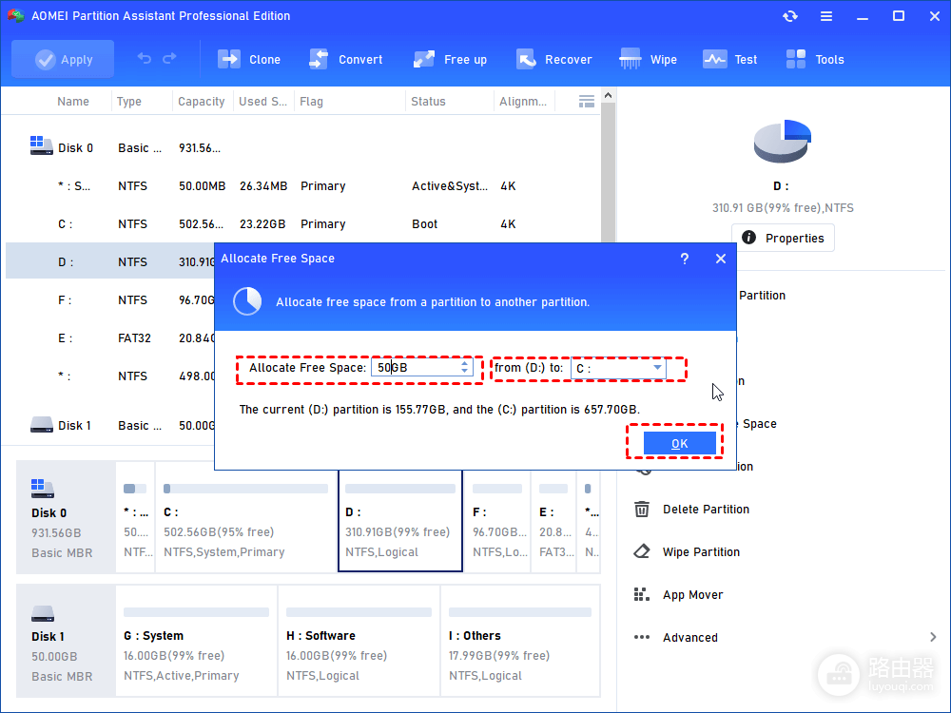Confirm with the OK button
951x713 pixels.
coord(679,443)
